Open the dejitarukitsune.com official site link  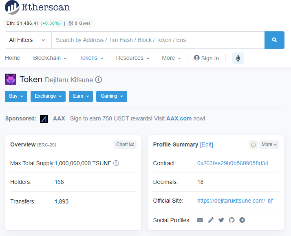tap(231, 201)
